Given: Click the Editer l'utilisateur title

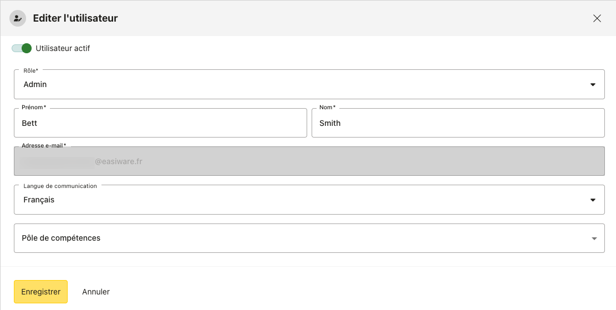Looking at the screenshot, I should click(x=75, y=18).
